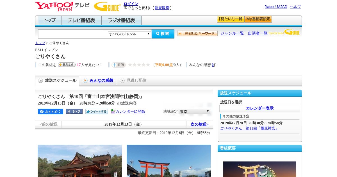Open the red torii gate photo

169,161
